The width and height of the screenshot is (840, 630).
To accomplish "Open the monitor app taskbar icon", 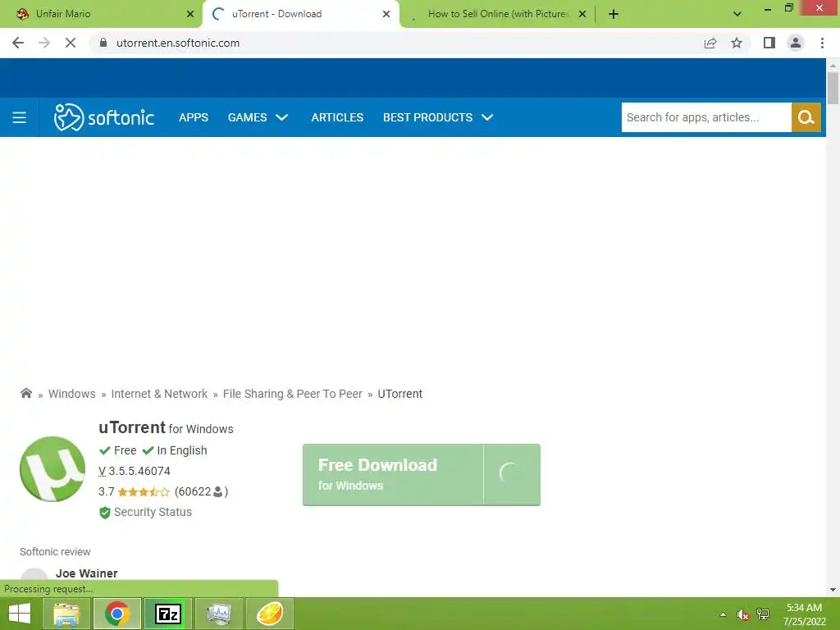I will [218, 614].
